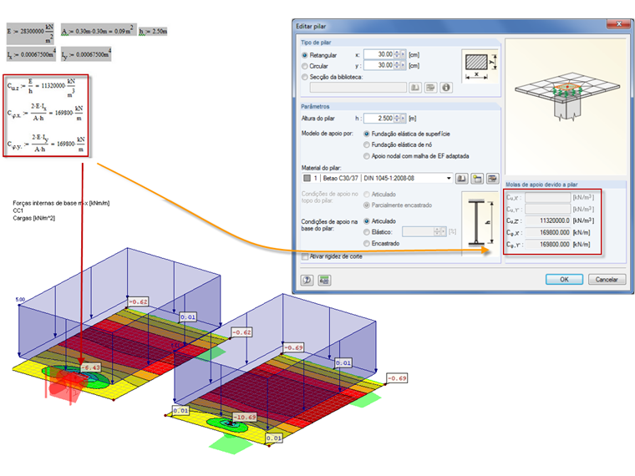The width and height of the screenshot is (635, 476).
Task: Click the edit section button beside the library
Action: (430, 88)
